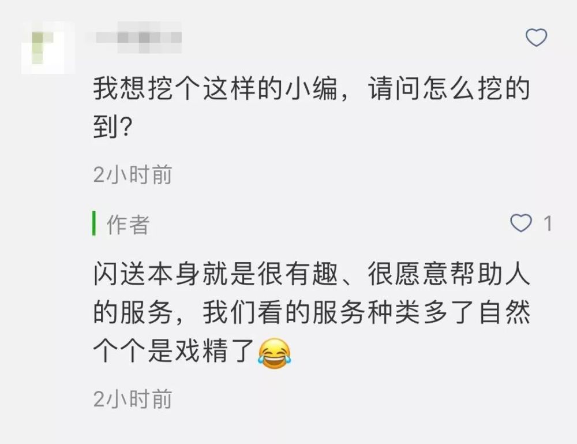
Task: Click the laughing-crying emoji in the reply
Action: pos(274,353)
